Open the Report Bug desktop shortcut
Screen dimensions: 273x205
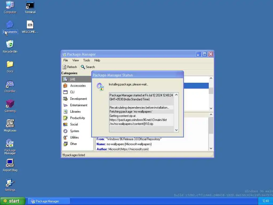tap(10, 165)
